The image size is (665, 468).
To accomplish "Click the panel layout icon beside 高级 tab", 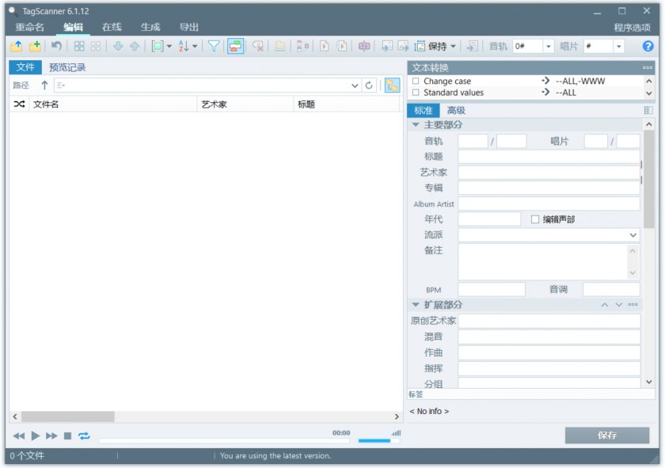I will point(648,110).
